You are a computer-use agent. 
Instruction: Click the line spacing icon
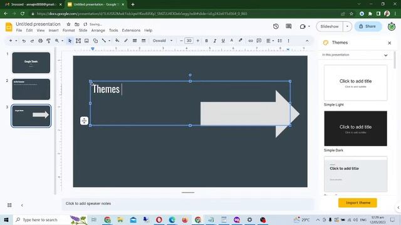coord(280,41)
